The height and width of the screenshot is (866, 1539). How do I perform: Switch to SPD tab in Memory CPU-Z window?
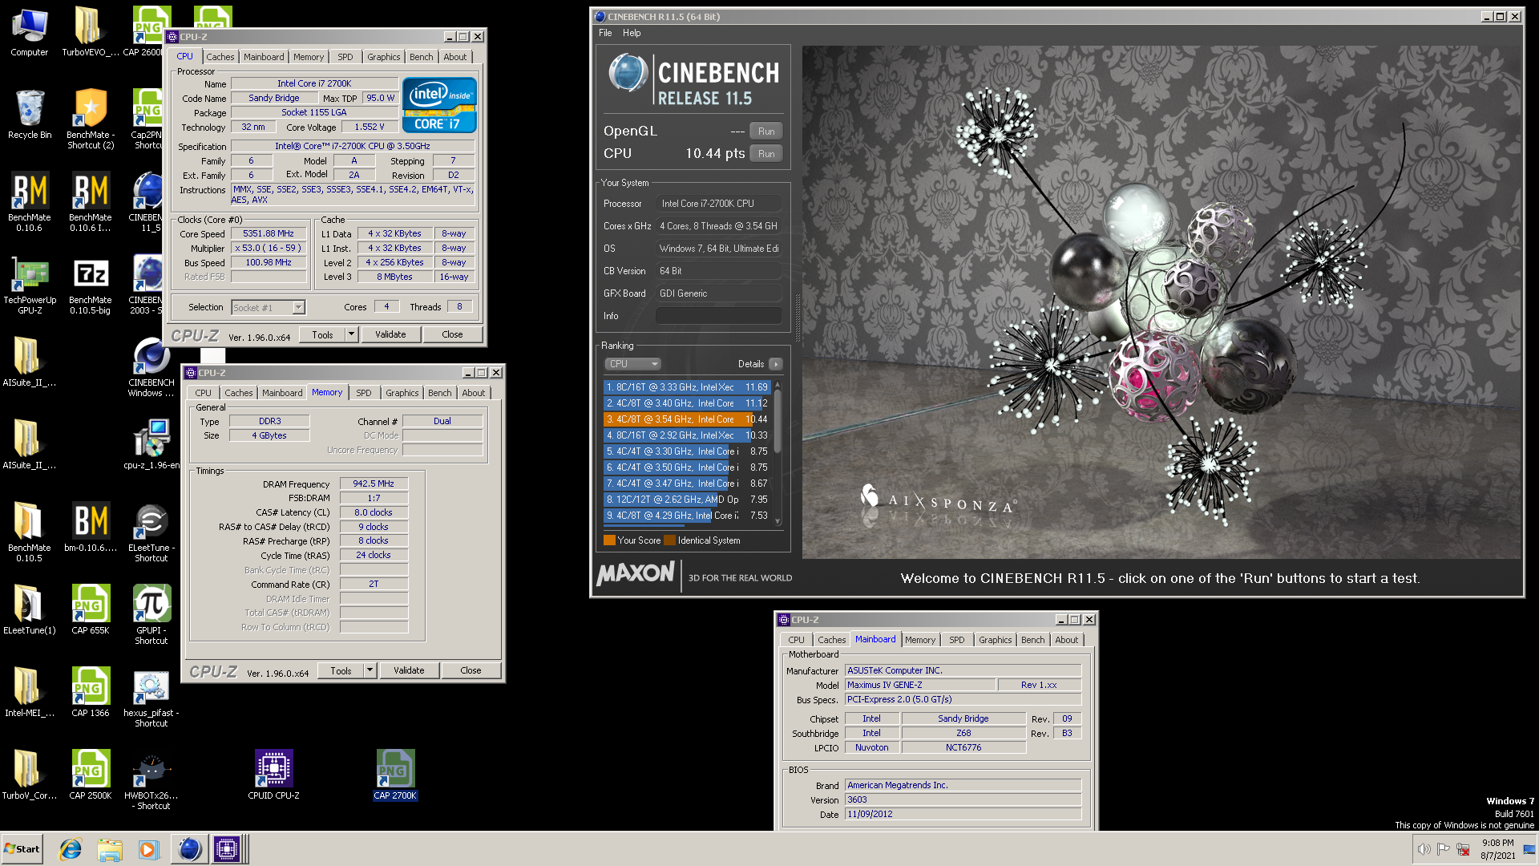tap(364, 393)
